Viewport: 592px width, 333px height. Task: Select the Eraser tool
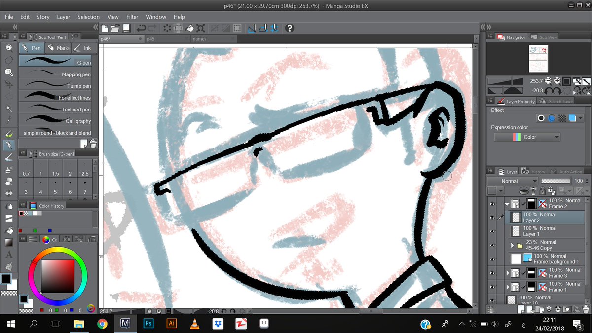pyautogui.click(x=9, y=182)
